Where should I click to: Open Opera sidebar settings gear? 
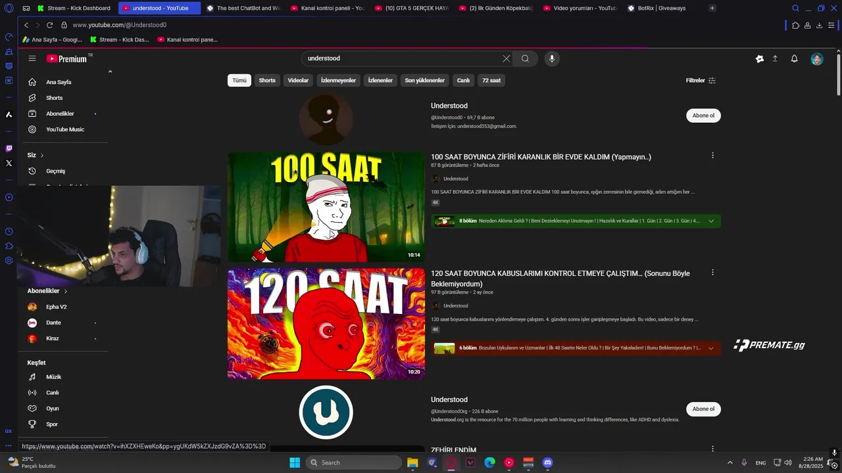pyautogui.click(x=9, y=260)
